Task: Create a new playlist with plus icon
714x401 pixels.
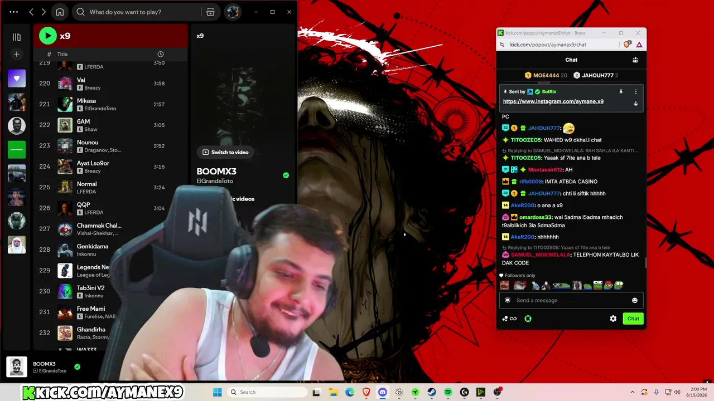Action: click(x=17, y=54)
